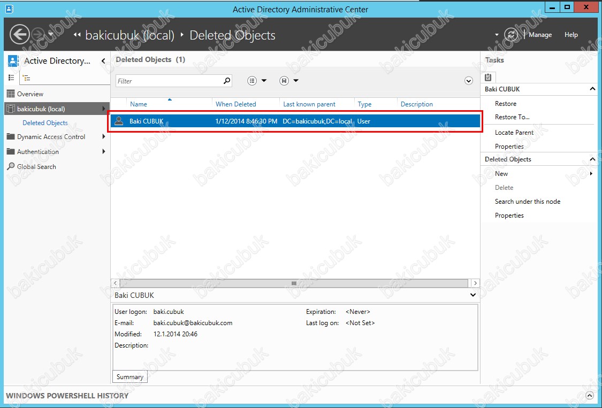Open the Help menu

click(571, 35)
